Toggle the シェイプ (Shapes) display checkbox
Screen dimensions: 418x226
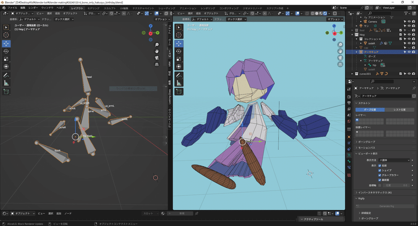[x=380, y=170]
